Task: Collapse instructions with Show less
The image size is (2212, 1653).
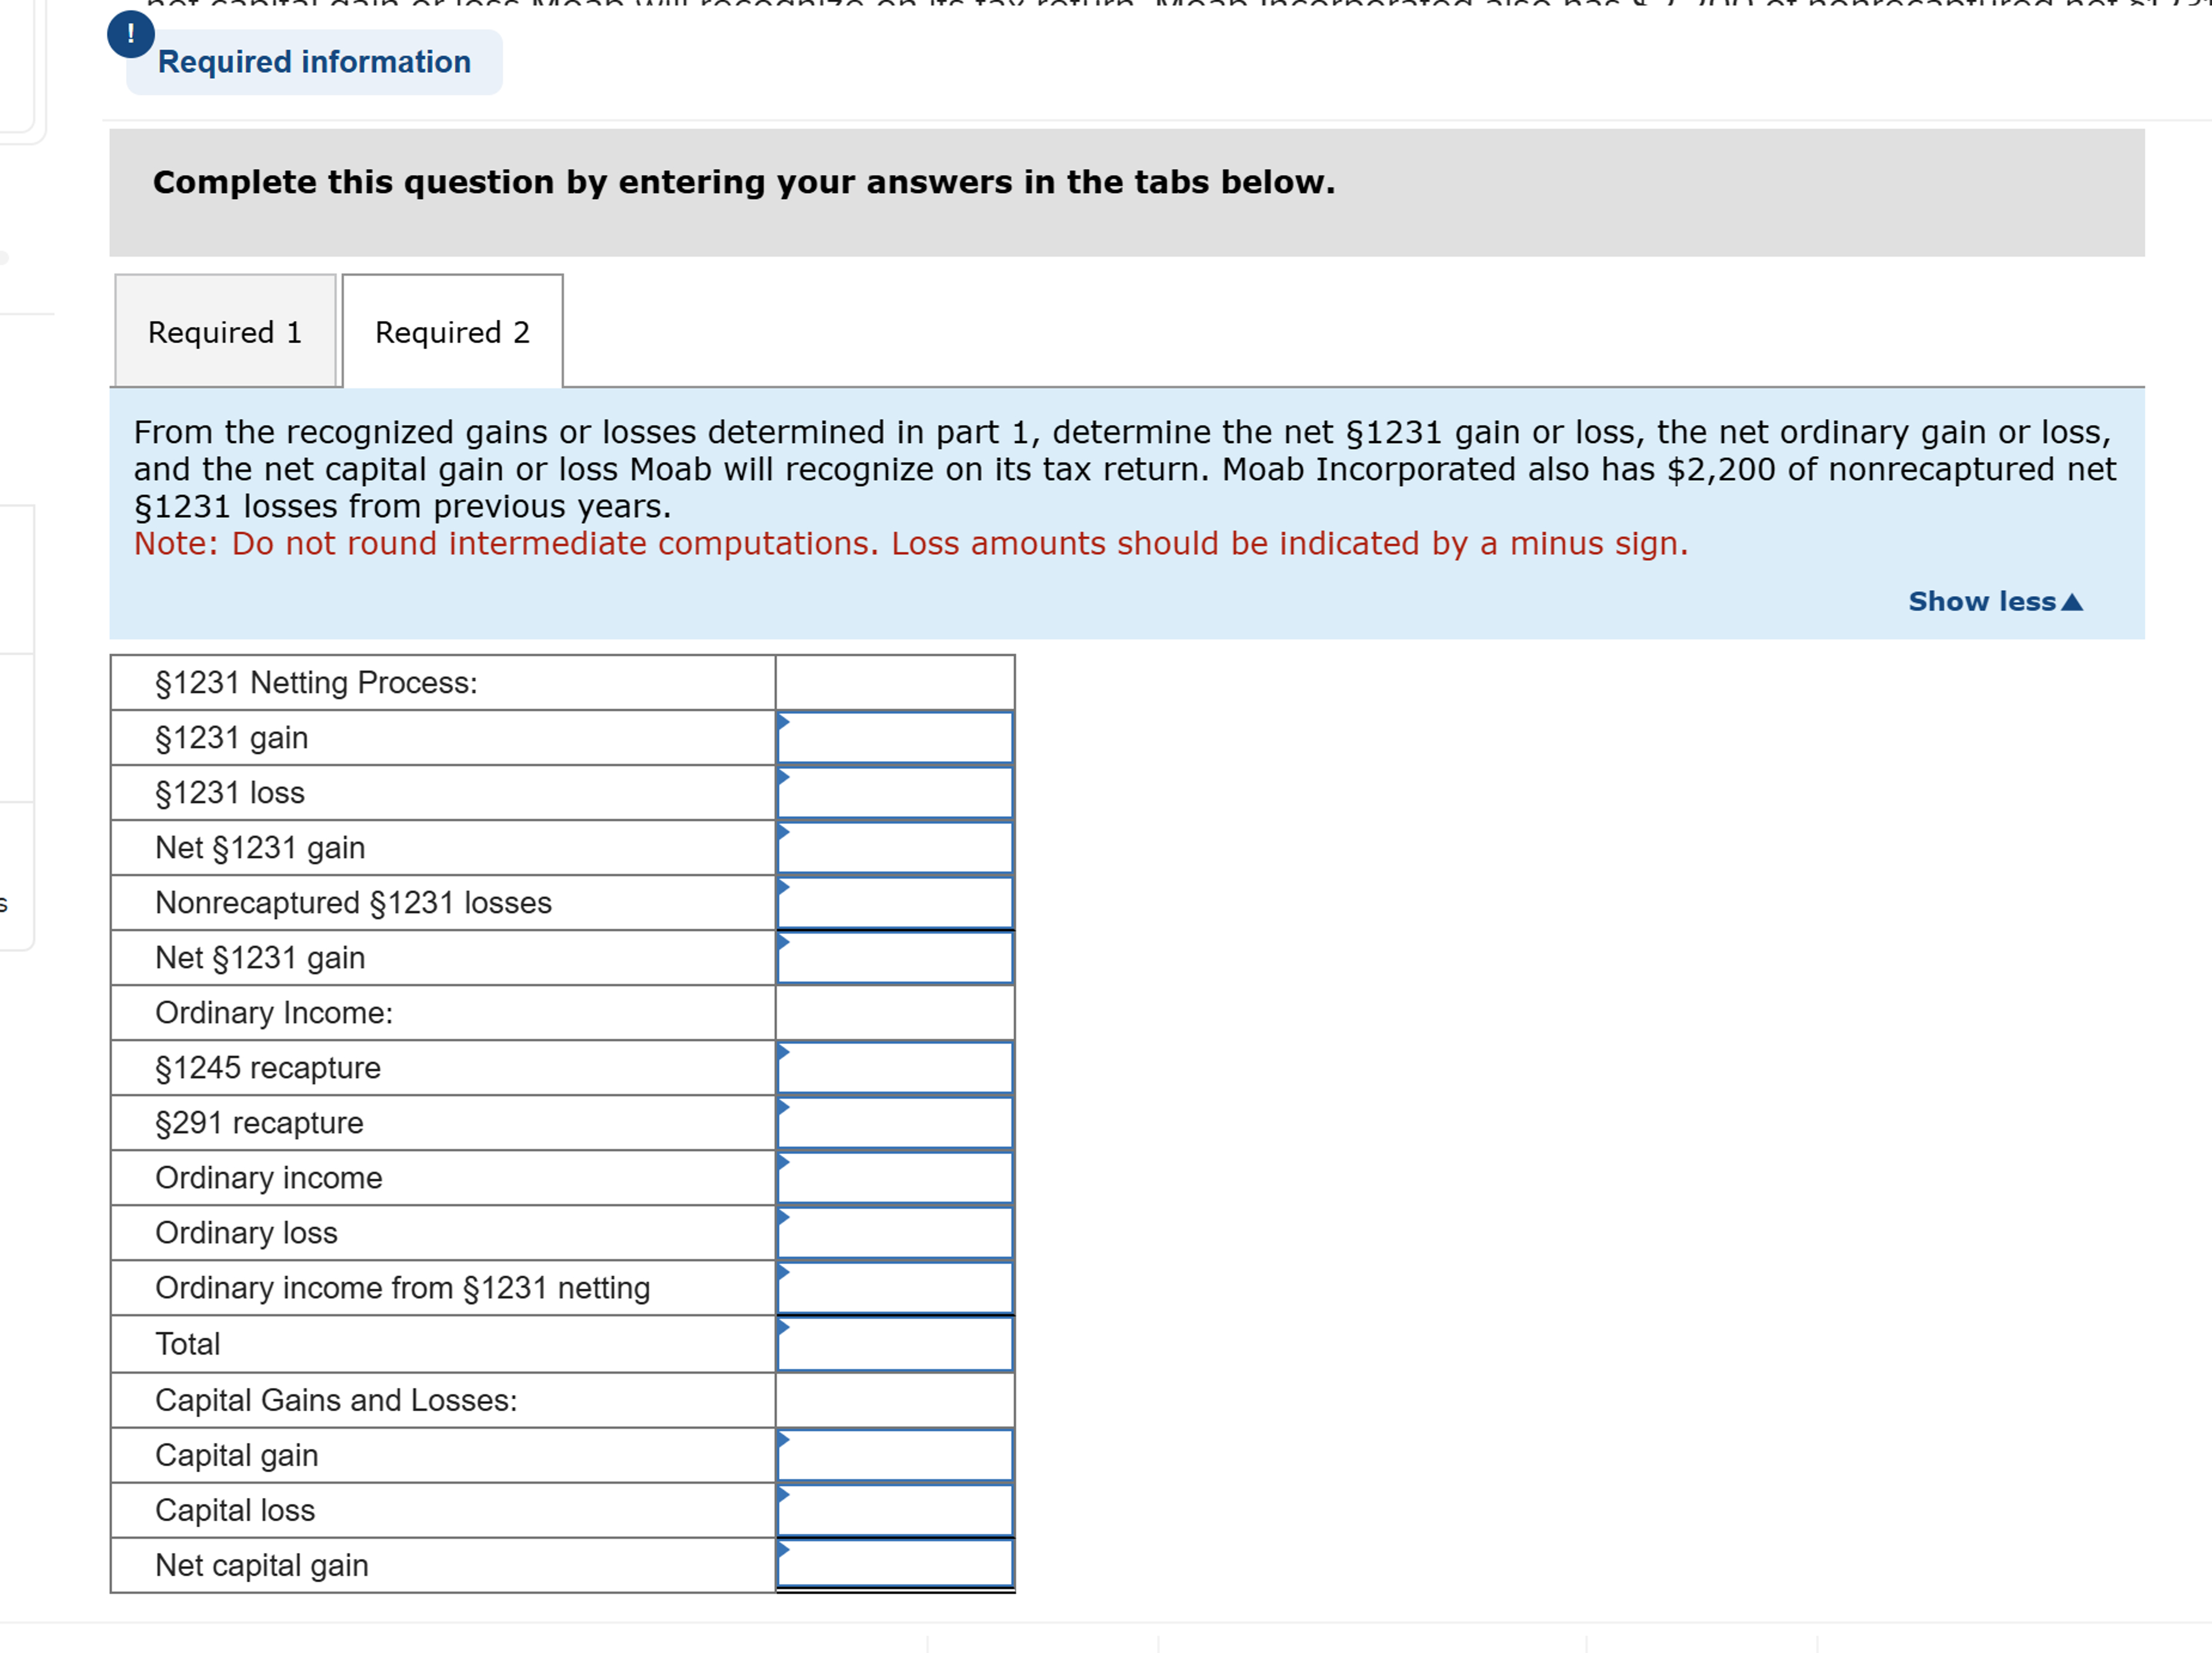Action: [1981, 601]
